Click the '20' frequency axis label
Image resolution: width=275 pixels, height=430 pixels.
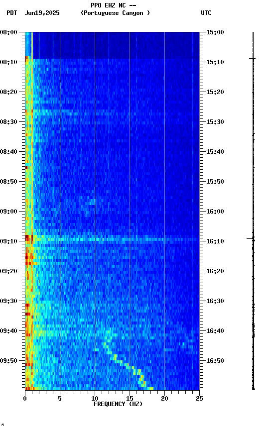click(x=164, y=399)
